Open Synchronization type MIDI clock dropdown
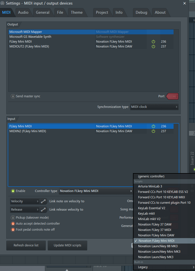This screenshot has width=195, height=271. (x=154, y=107)
